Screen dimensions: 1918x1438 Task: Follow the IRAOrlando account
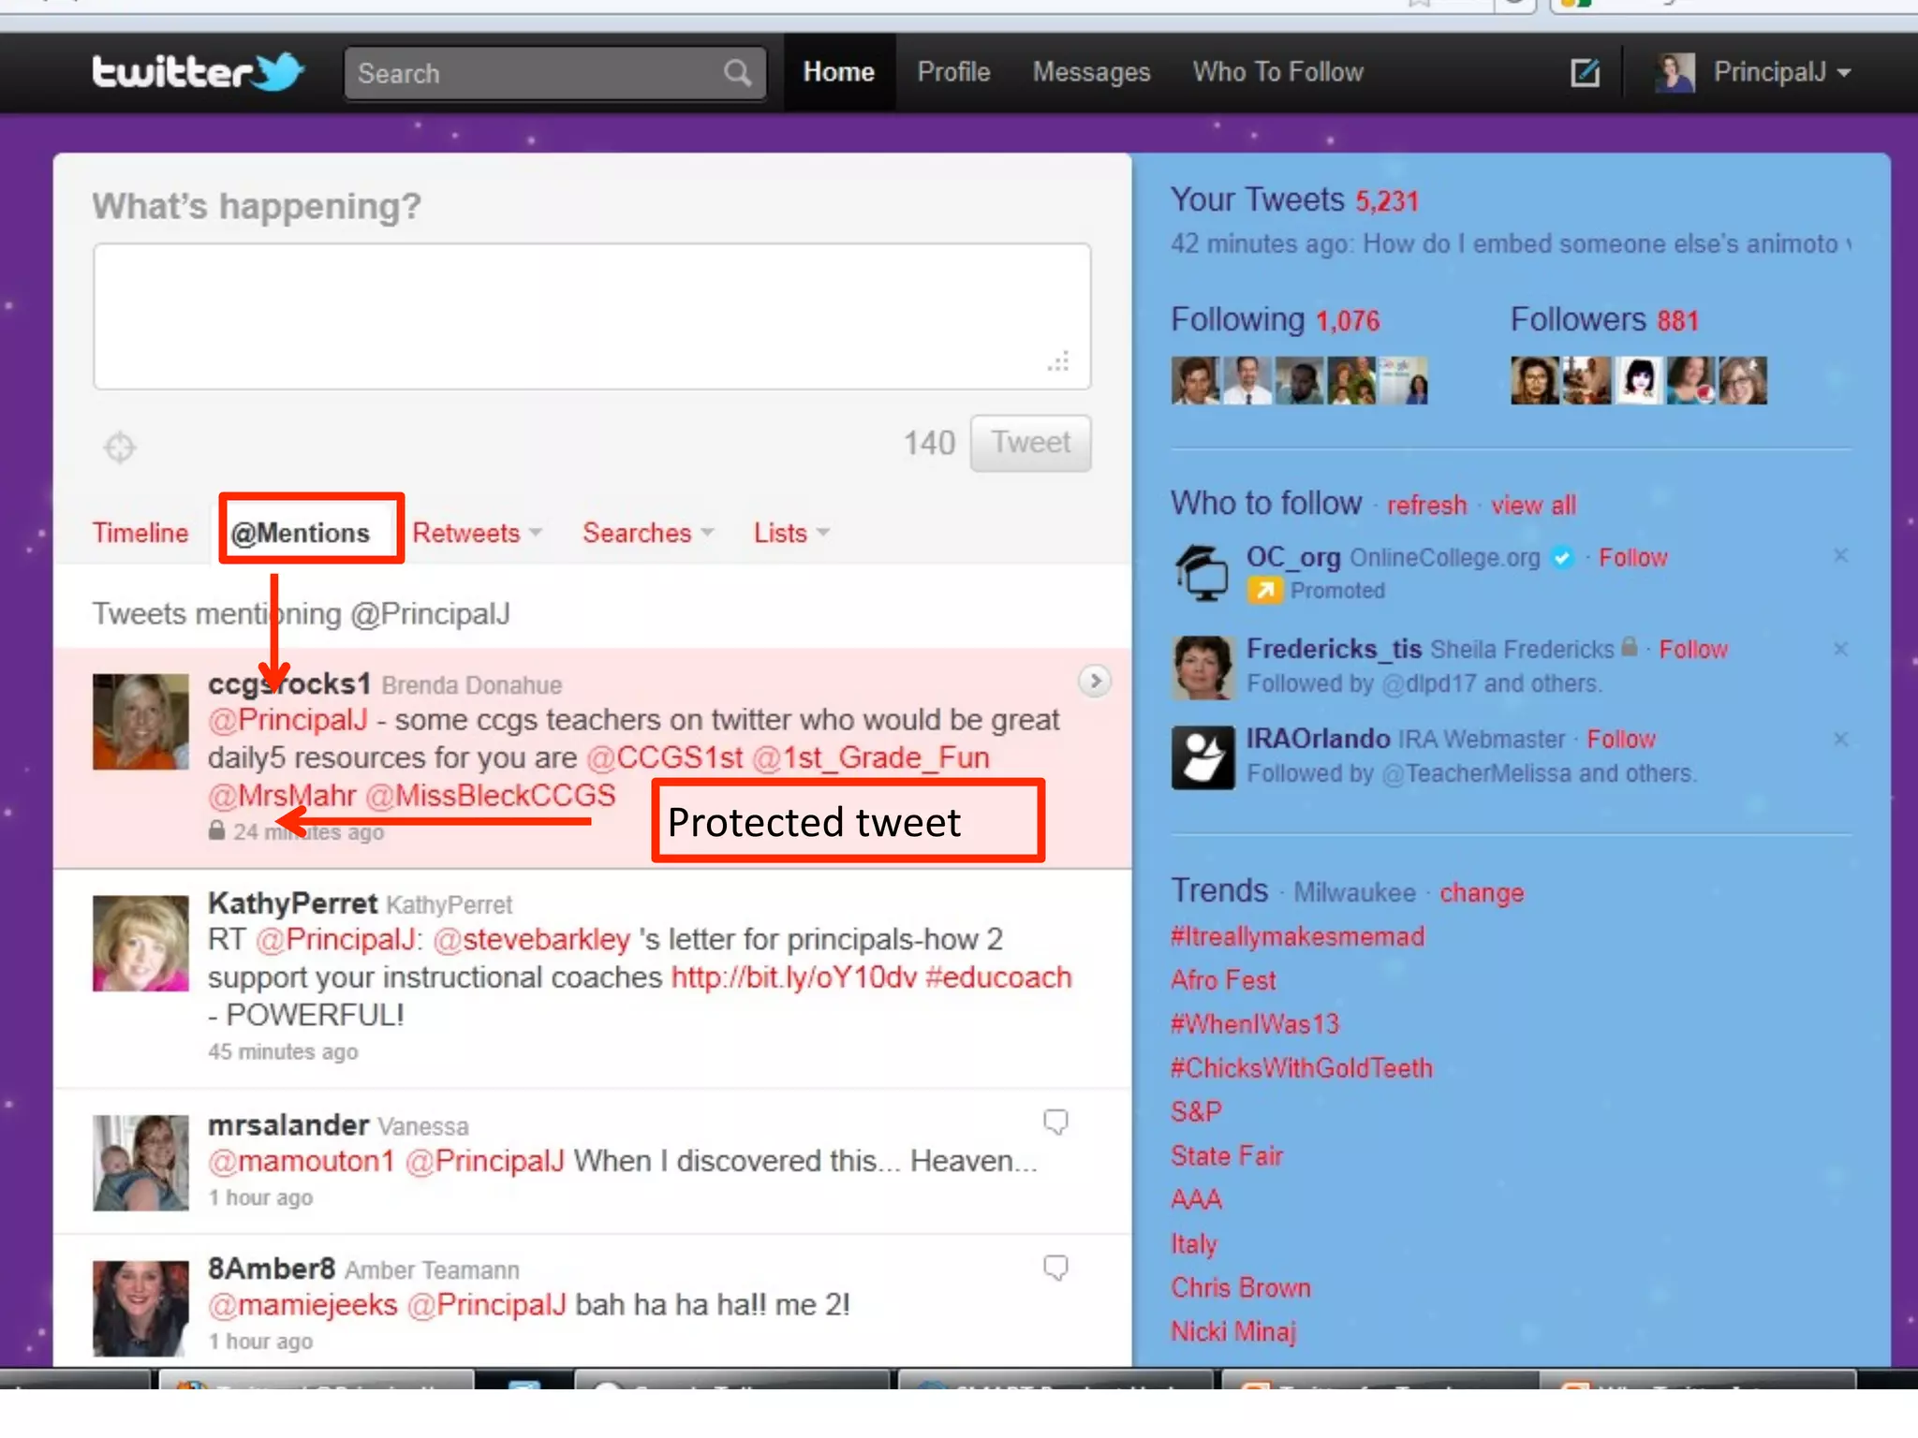1621,740
